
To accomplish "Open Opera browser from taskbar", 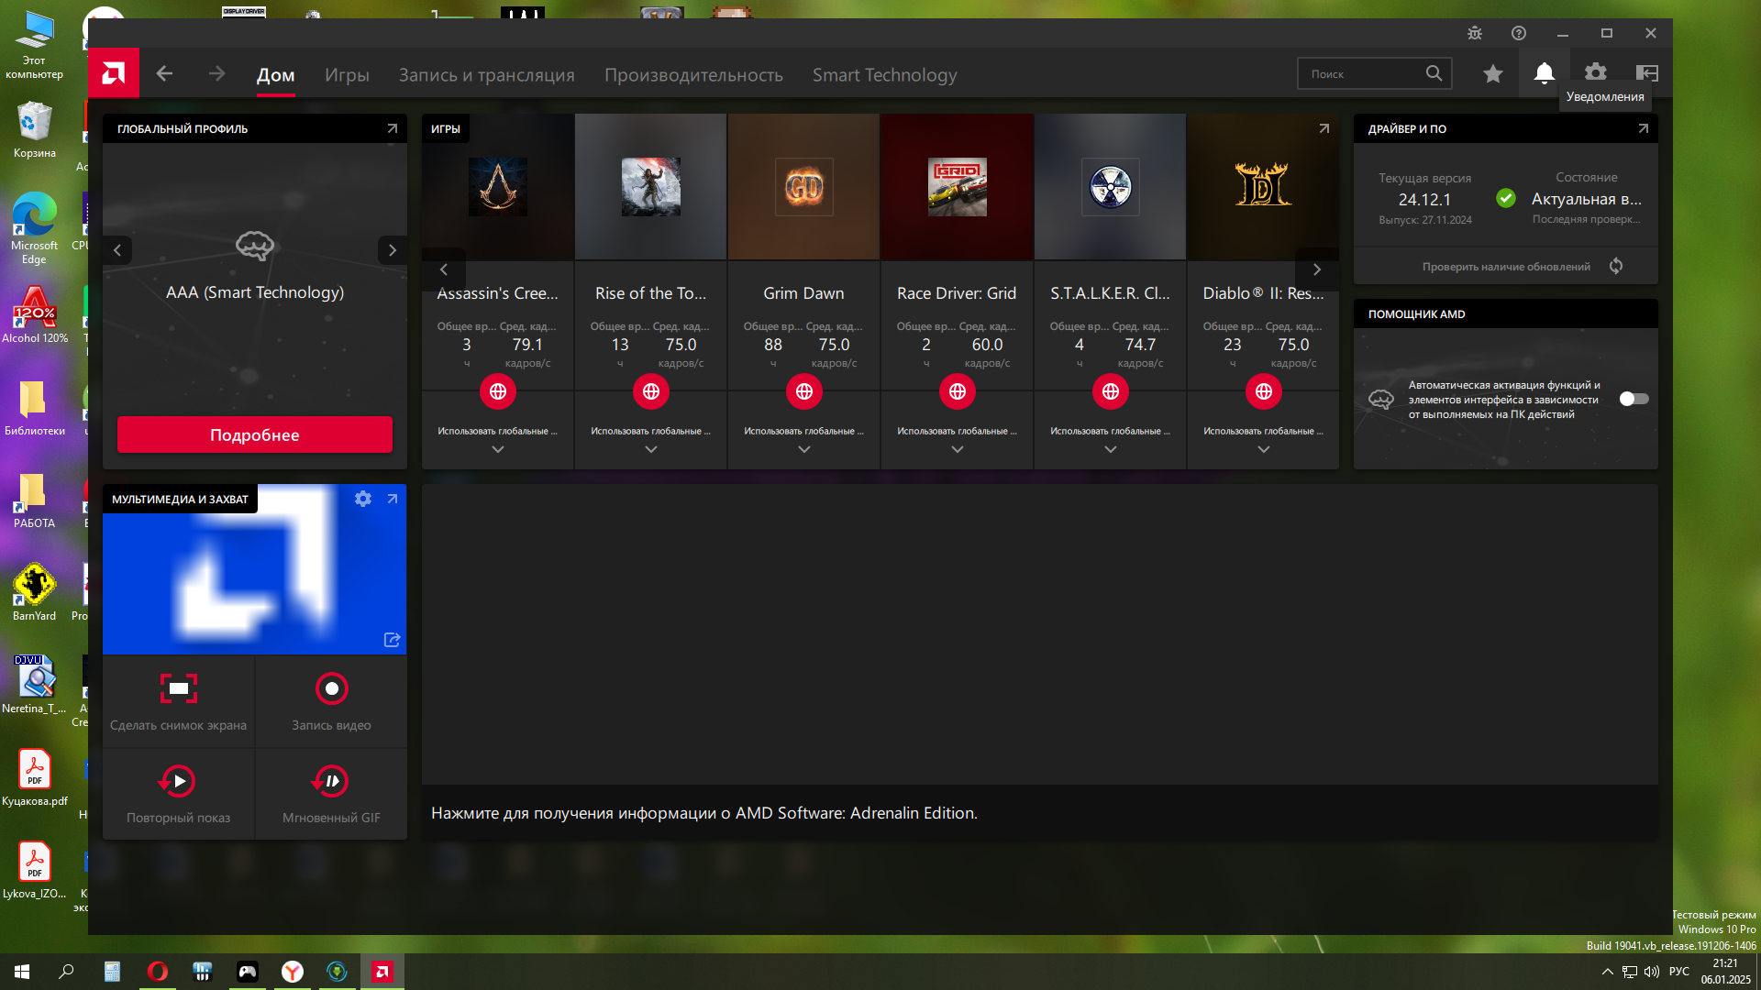I will [158, 972].
